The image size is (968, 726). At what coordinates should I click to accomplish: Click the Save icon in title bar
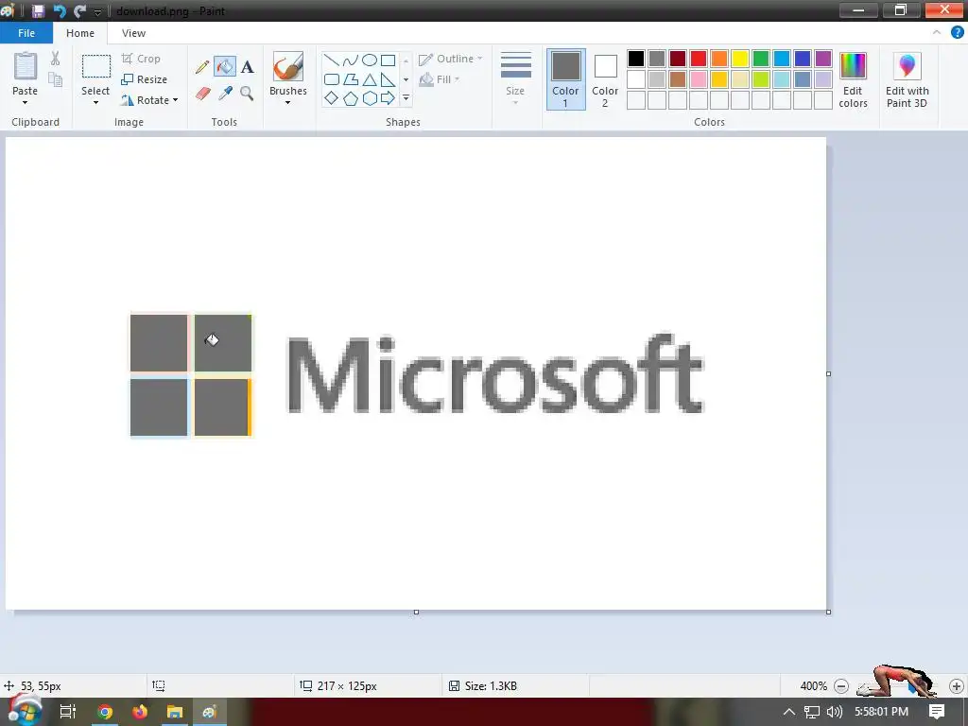click(38, 11)
